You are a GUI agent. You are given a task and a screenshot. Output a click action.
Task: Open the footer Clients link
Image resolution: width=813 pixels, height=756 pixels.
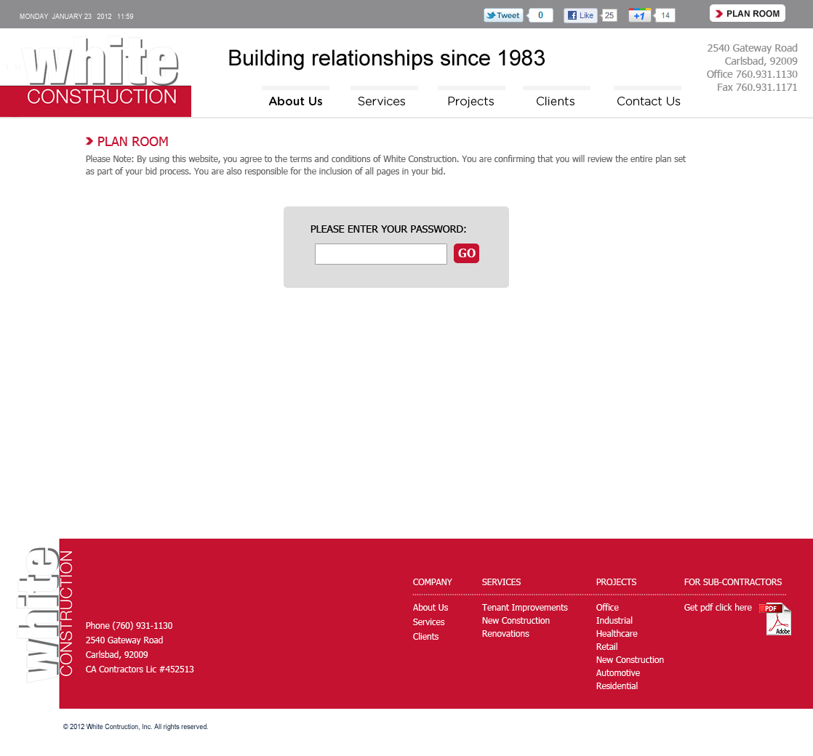425,636
